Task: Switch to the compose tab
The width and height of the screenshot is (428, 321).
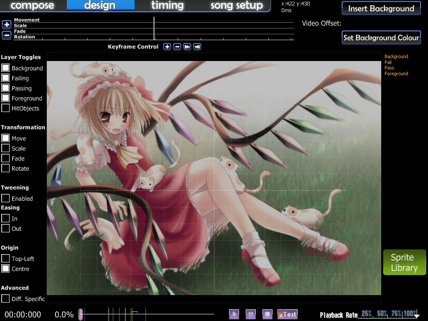Action: point(32,5)
